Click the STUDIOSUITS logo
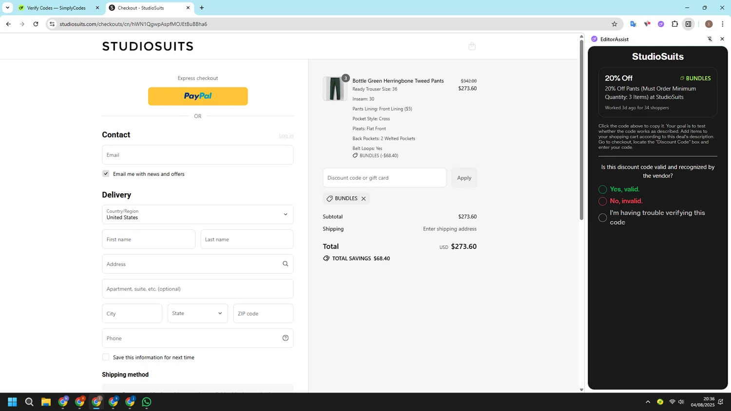This screenshot has height=411, width=731. point(148,46)
